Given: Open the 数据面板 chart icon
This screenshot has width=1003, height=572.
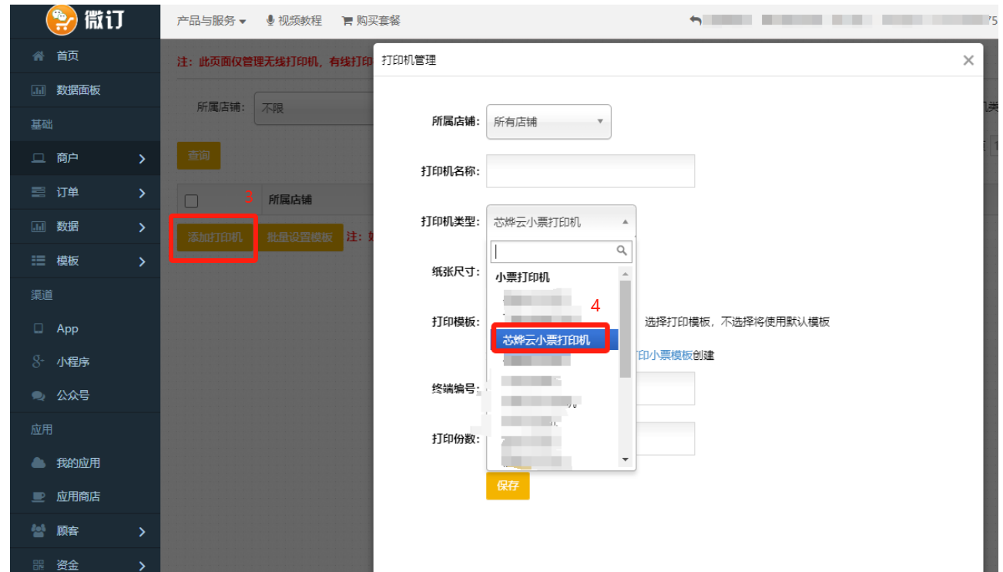Looking at the screenshot, I should click(x=39, y=90).
